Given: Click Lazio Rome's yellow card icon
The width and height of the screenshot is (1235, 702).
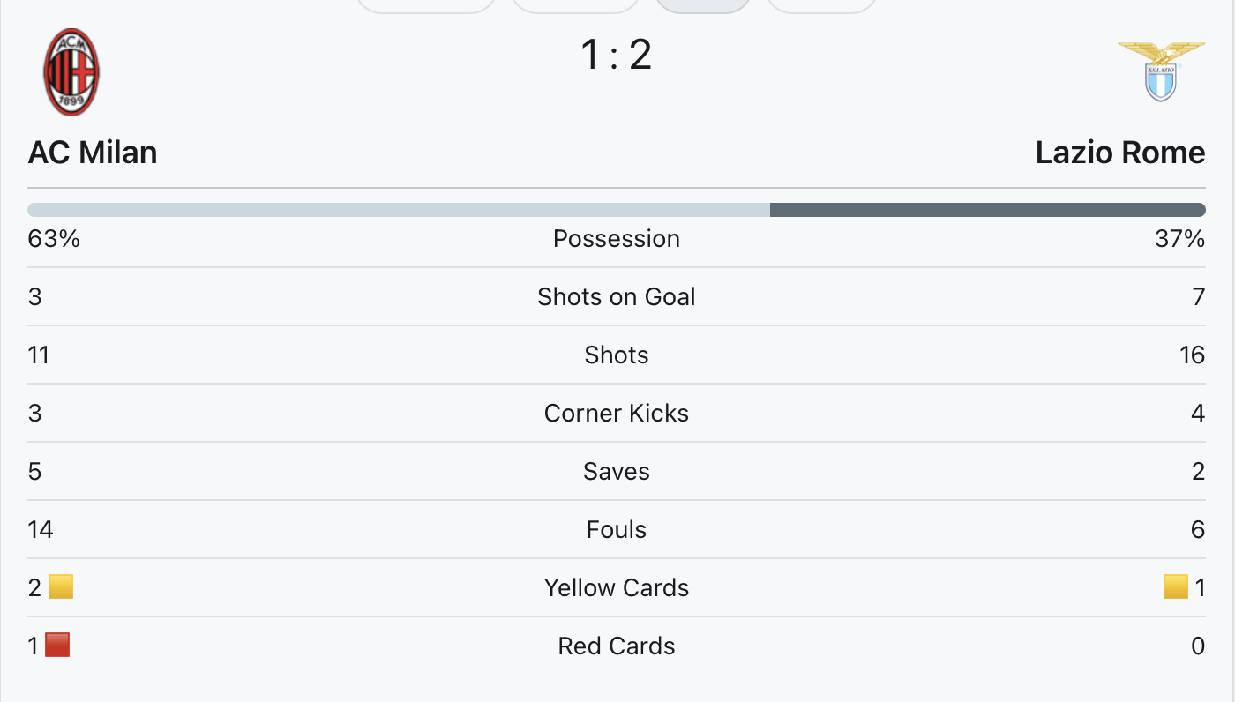Looking at the screenshot, I should 1176,586.
